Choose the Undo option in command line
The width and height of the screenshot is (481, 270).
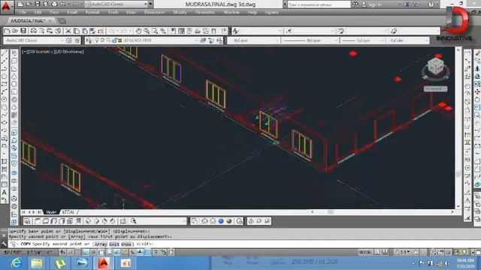[x=126, y=244]
